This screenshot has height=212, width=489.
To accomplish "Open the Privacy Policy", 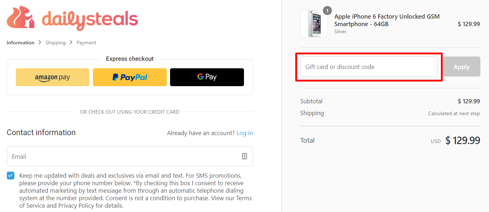I will tap(76, 206).
